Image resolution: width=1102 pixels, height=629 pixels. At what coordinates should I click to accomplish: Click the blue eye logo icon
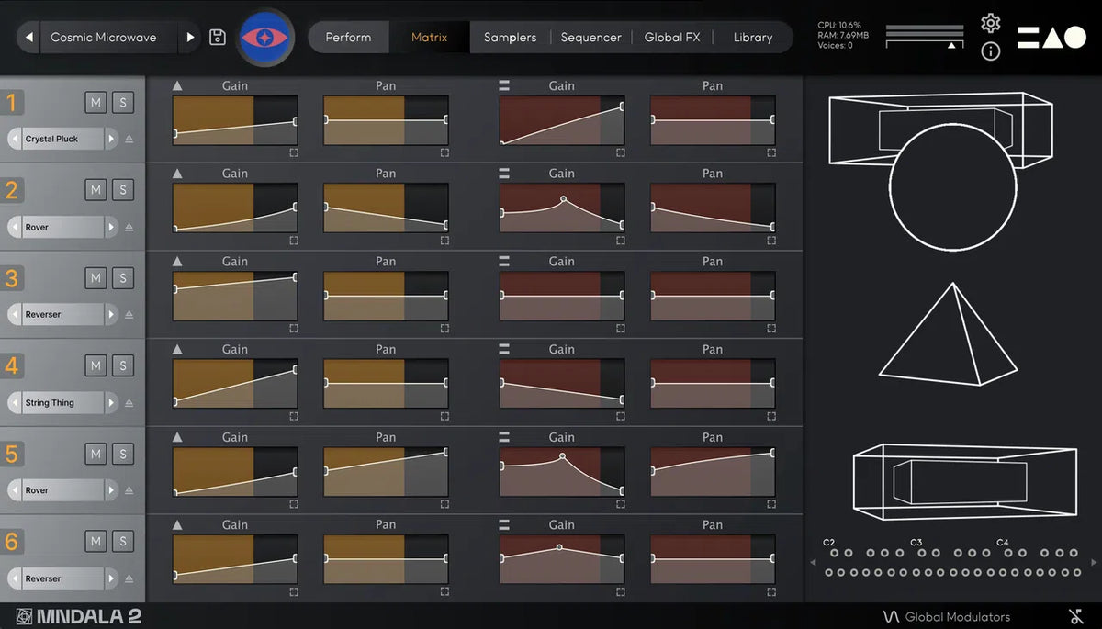(264, 38)
